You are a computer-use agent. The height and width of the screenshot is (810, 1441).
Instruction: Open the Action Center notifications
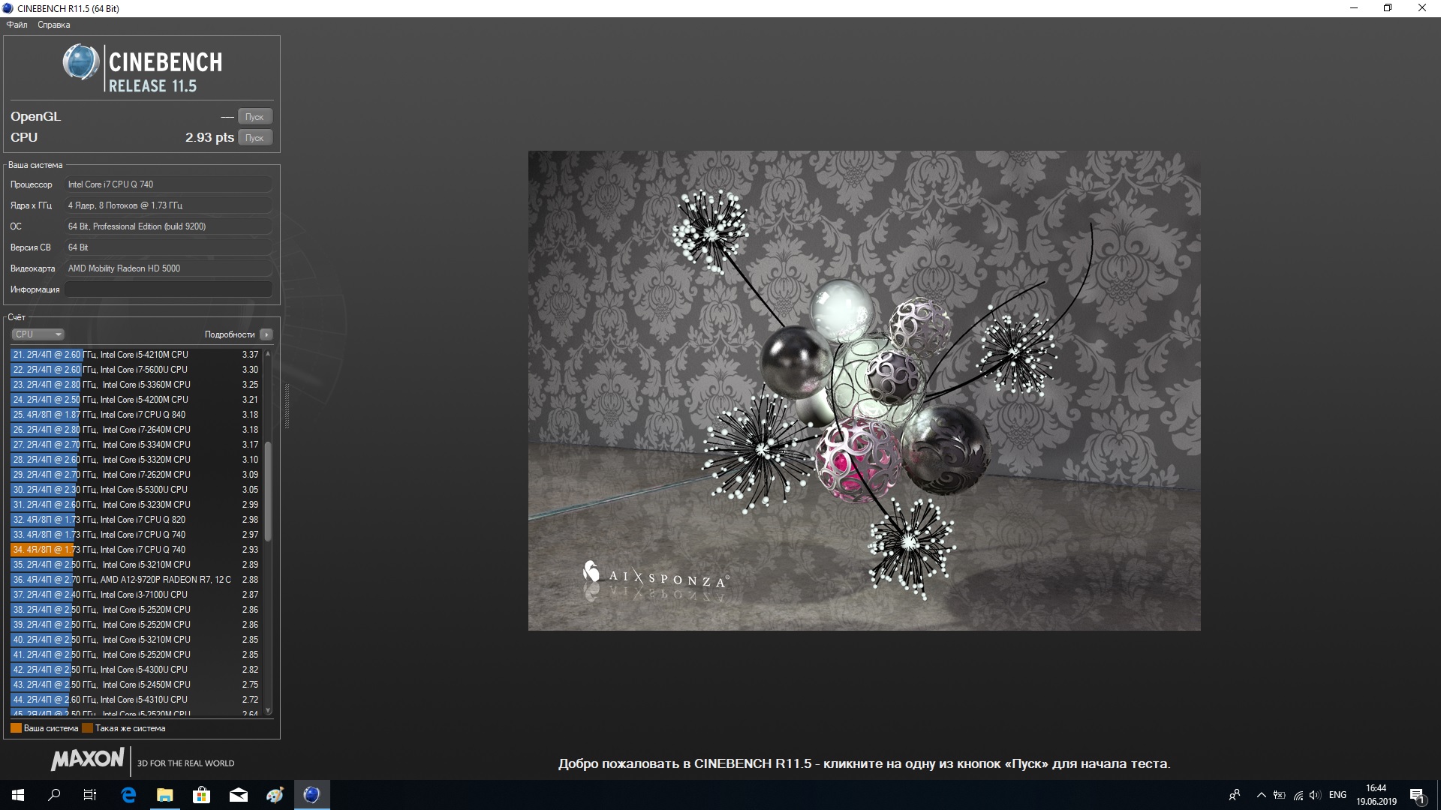pyautogui.click(x=1418, y=795)
